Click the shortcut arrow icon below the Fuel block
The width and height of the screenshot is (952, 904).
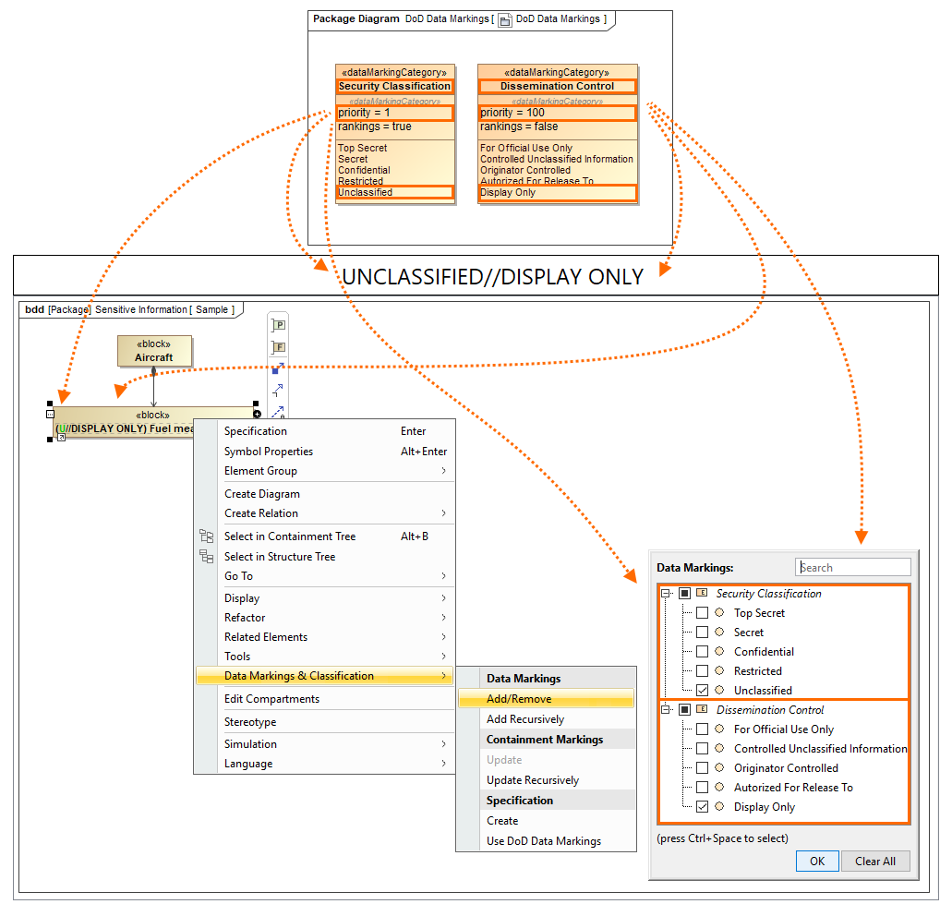(x=61, y=437)
